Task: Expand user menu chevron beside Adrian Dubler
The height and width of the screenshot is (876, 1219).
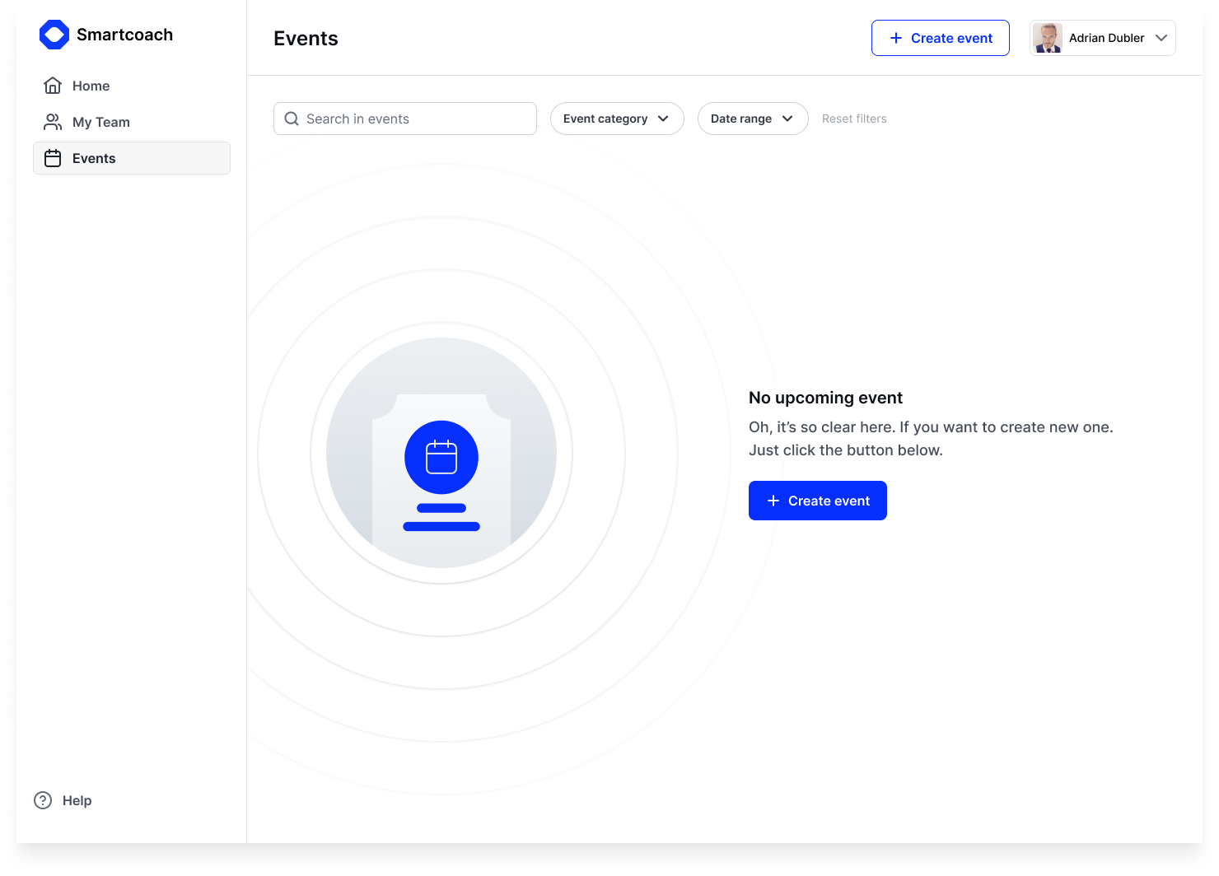Action: coord(1161,38)
